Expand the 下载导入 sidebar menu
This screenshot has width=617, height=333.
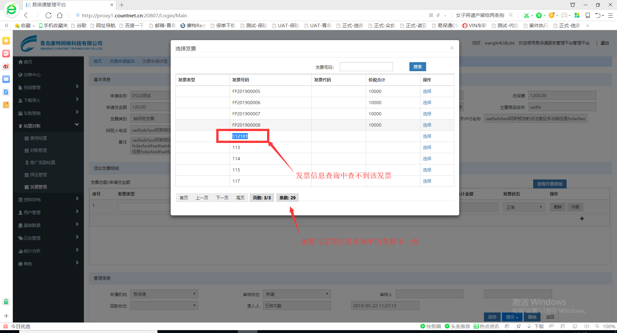48,100
